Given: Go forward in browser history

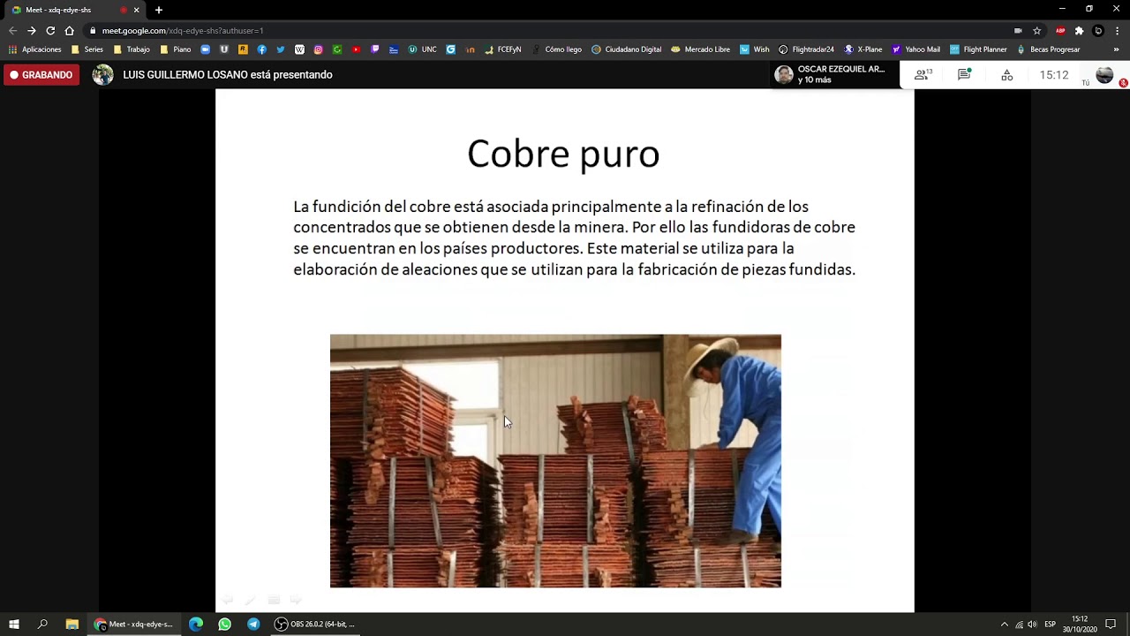Looking at the screenshot, I should coord(31,30).
